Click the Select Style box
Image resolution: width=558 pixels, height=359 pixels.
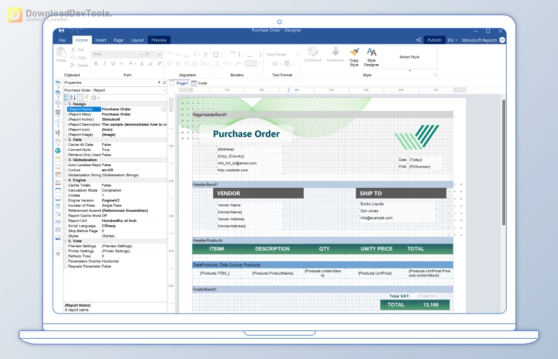[x=410, y=57]
